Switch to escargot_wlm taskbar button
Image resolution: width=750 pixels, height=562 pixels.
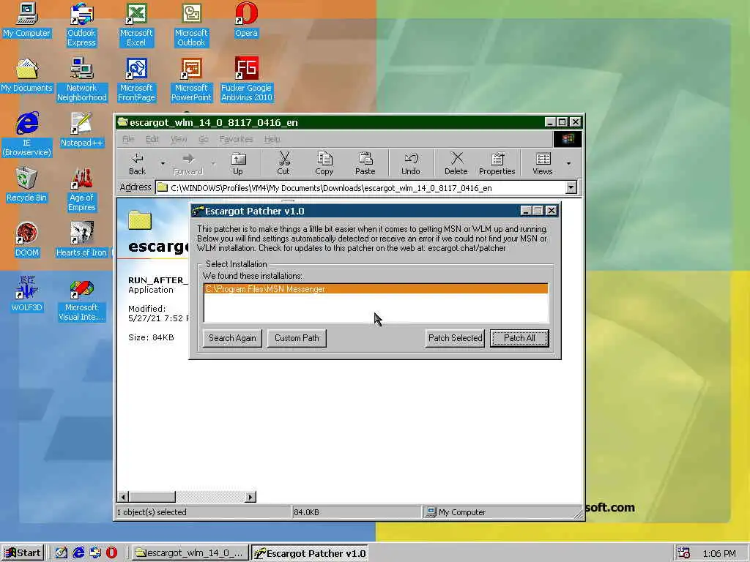[190, 553]
